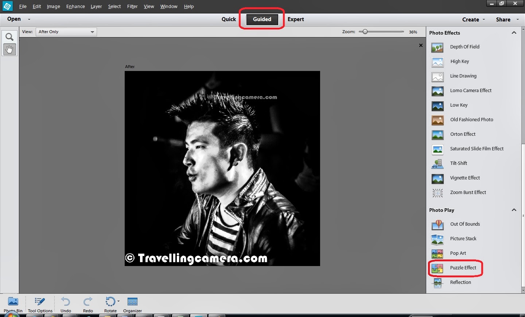Viewport: 525px width, 317px height.
Task: Select the Zoom magnifier tool
Action: click(x=9, y=37)
